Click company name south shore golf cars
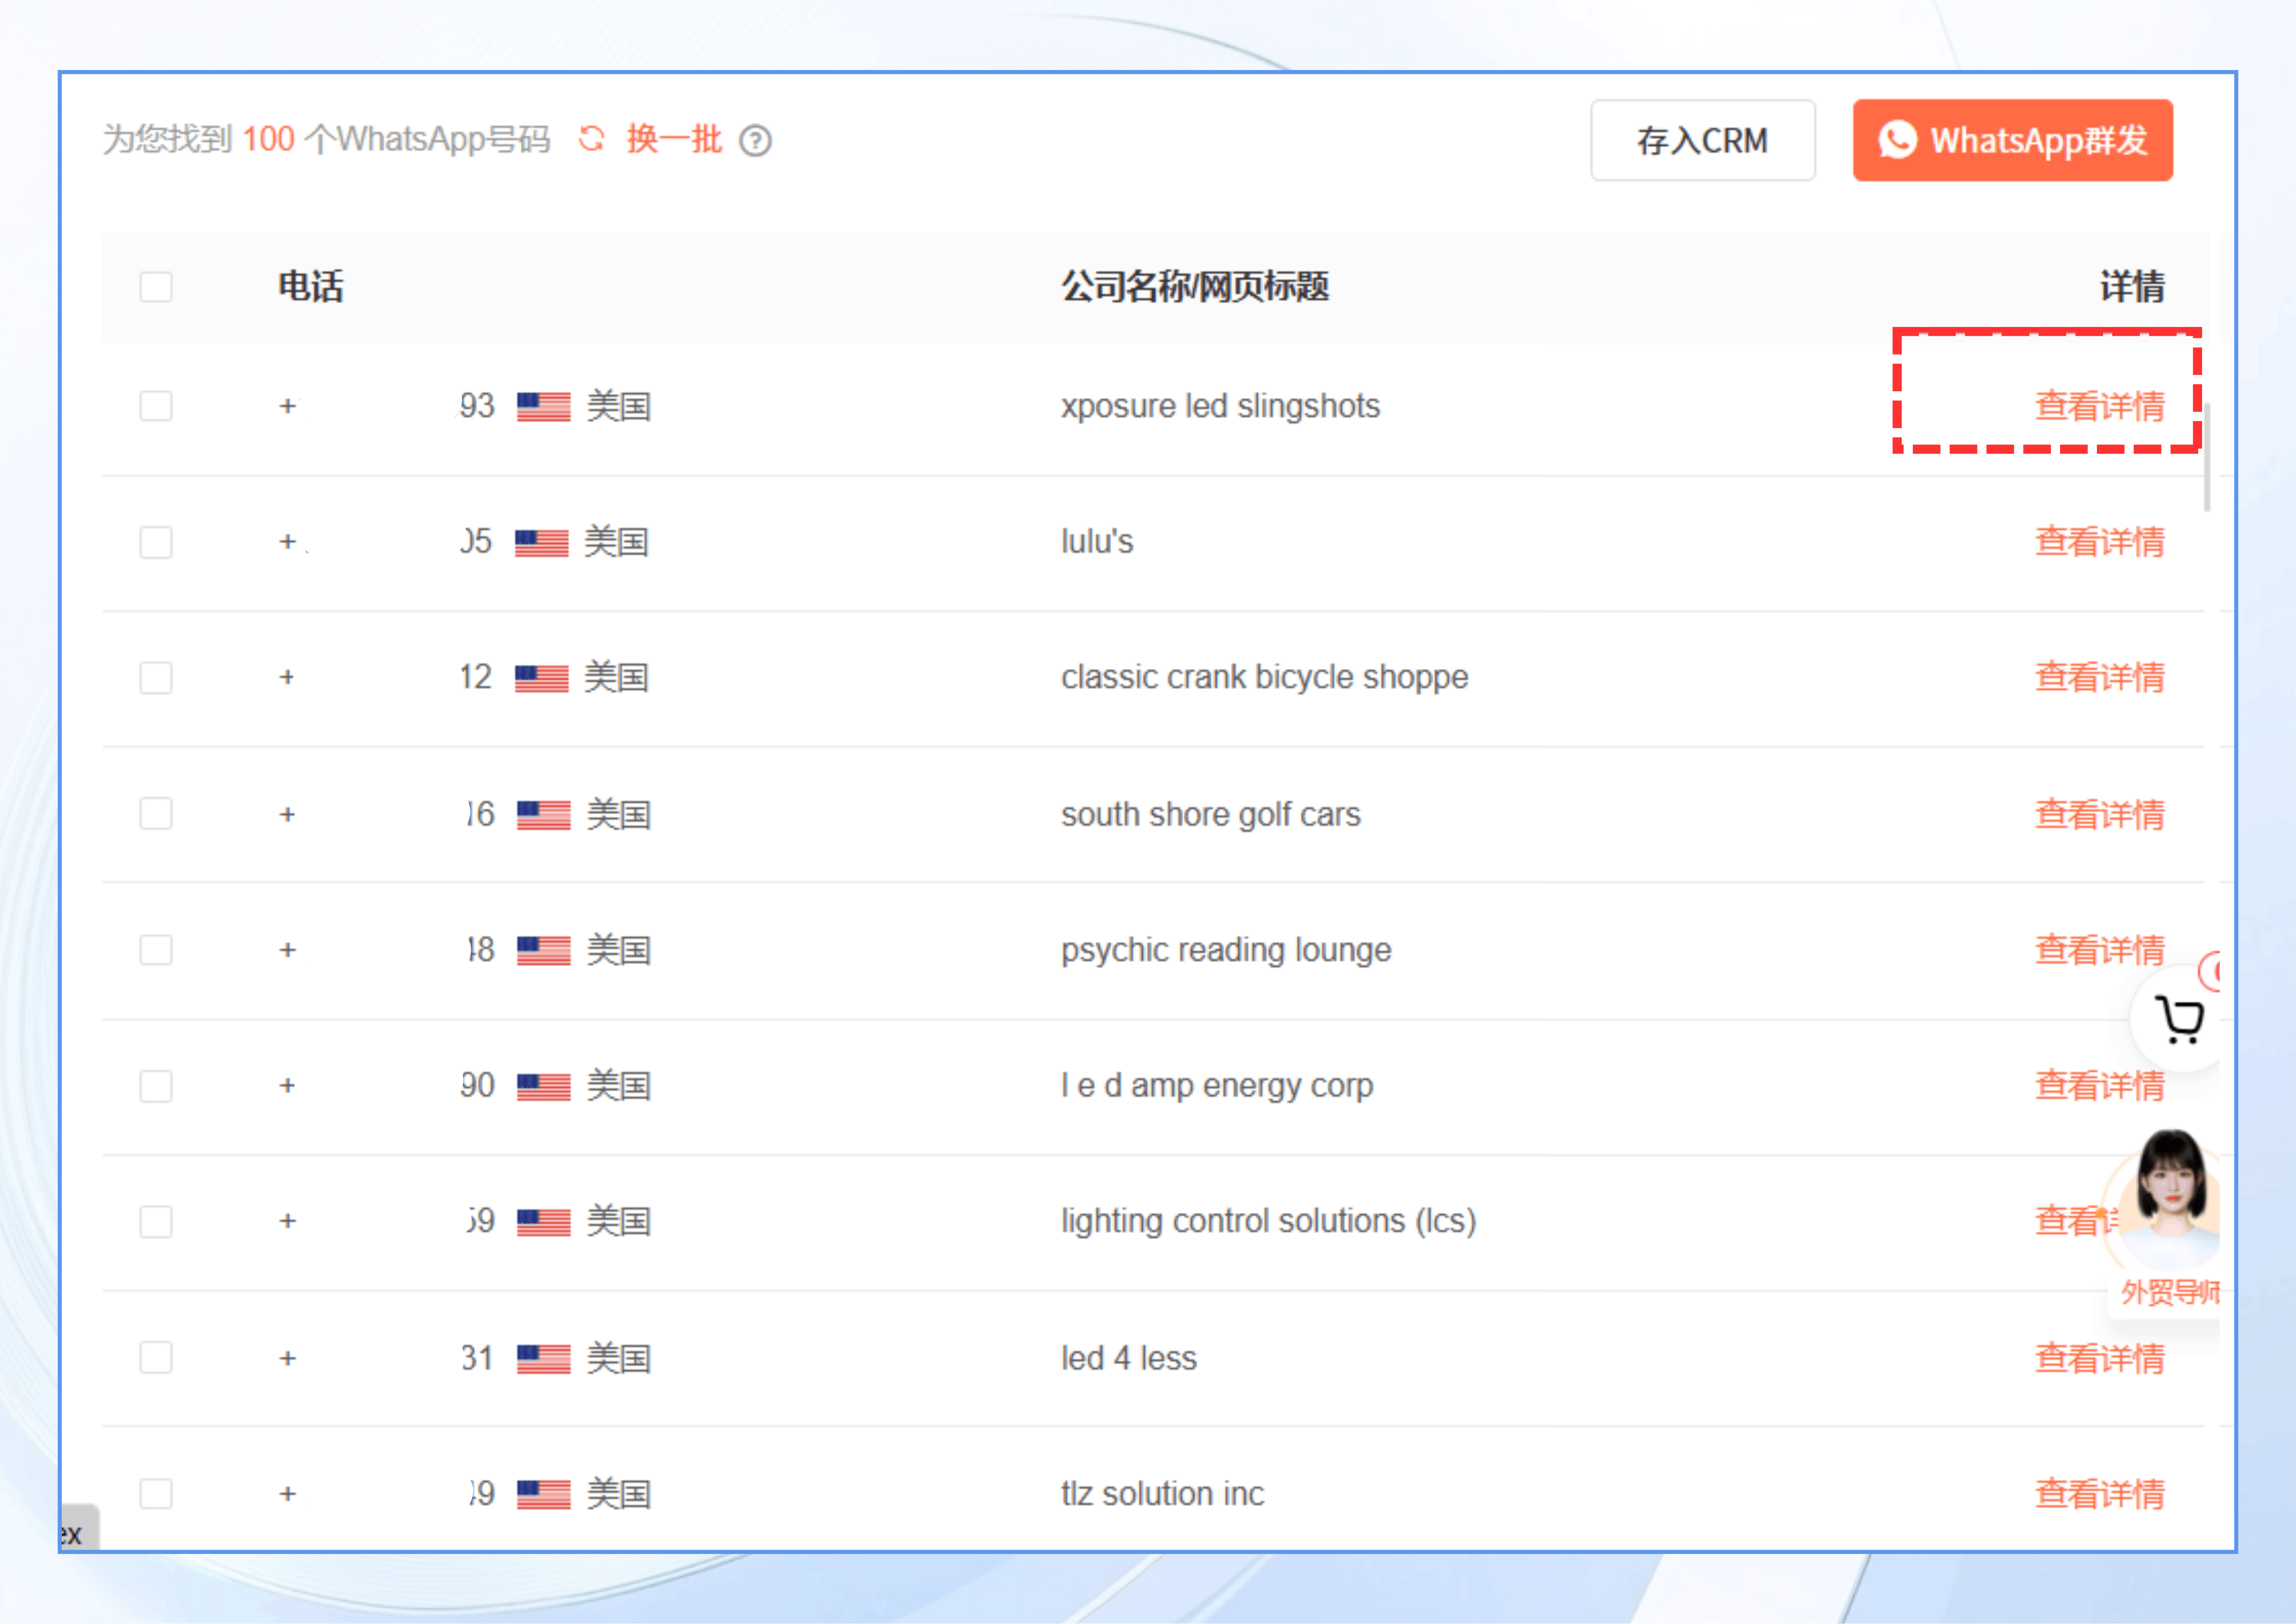 1211,814
